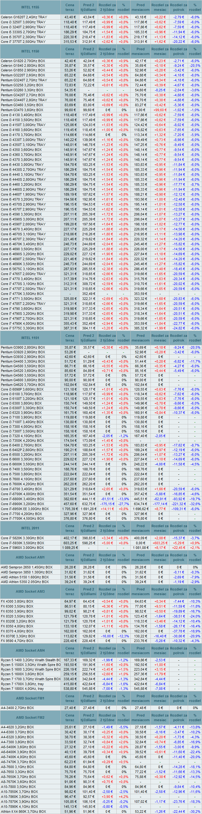202x814 pixels.
Task: Click the 538,80 € price of Ryzen 7 1800X
Action: point(70,689)
